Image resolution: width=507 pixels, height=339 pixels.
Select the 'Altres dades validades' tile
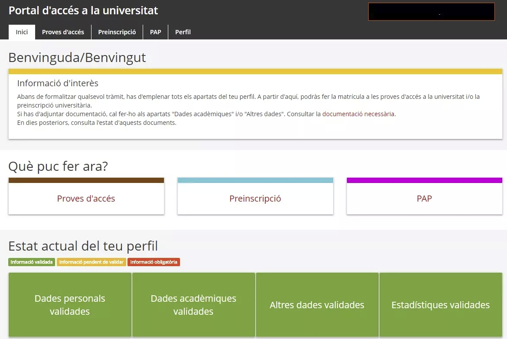317,305
